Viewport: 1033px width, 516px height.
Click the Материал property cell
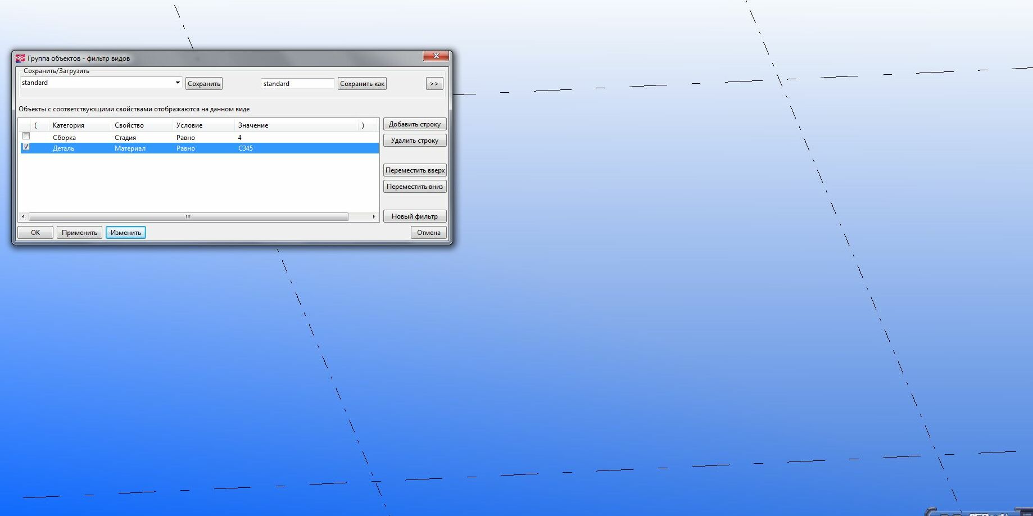[130, 148]
